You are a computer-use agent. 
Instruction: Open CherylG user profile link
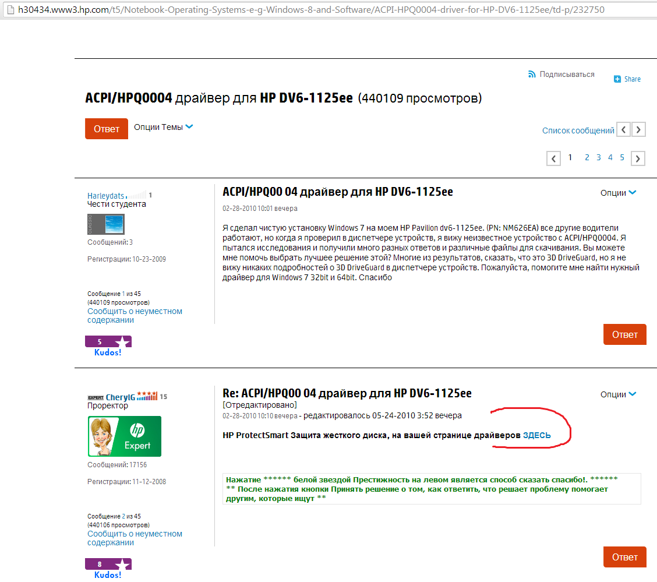coord(120,397)
